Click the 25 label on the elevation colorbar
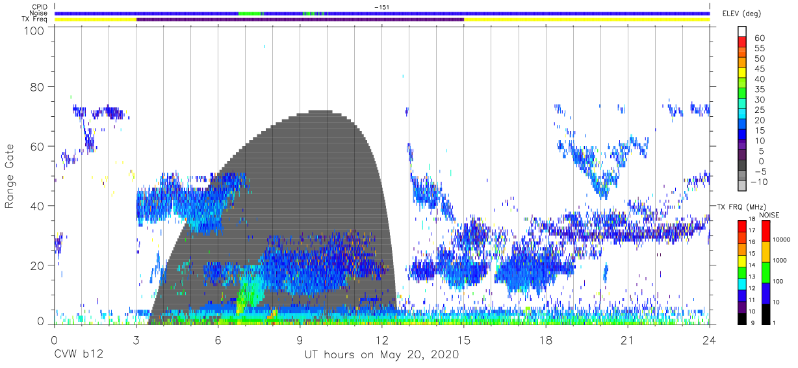 click(759, 110)
